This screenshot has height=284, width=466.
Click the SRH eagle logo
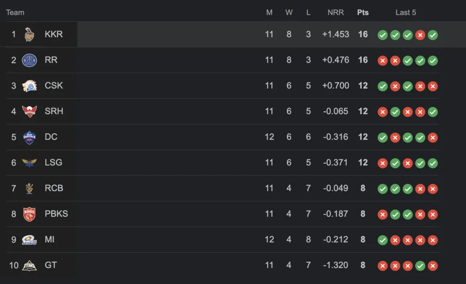(30, 111)
